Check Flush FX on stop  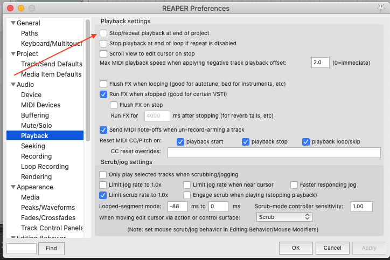pos(114,105)
